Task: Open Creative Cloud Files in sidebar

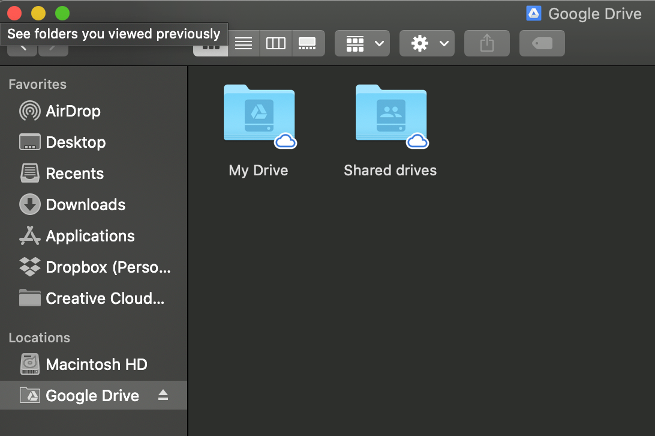Action: pos(104,298)
